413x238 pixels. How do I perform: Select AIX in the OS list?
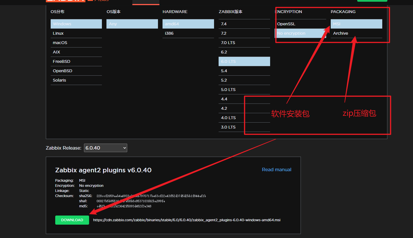76,52
